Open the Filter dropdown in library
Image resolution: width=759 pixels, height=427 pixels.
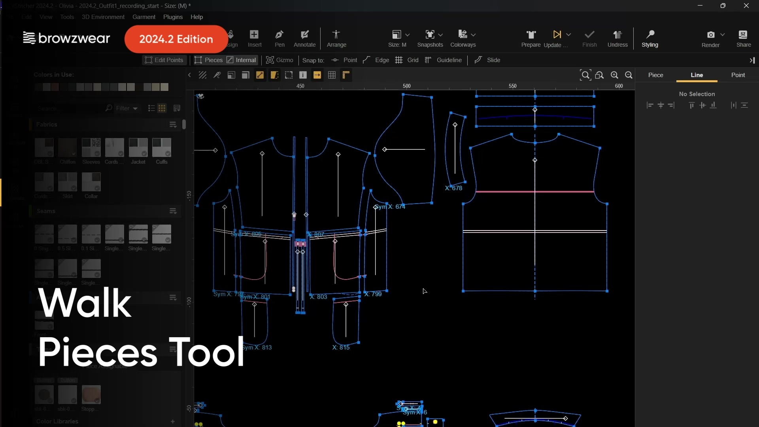point(126,108)
